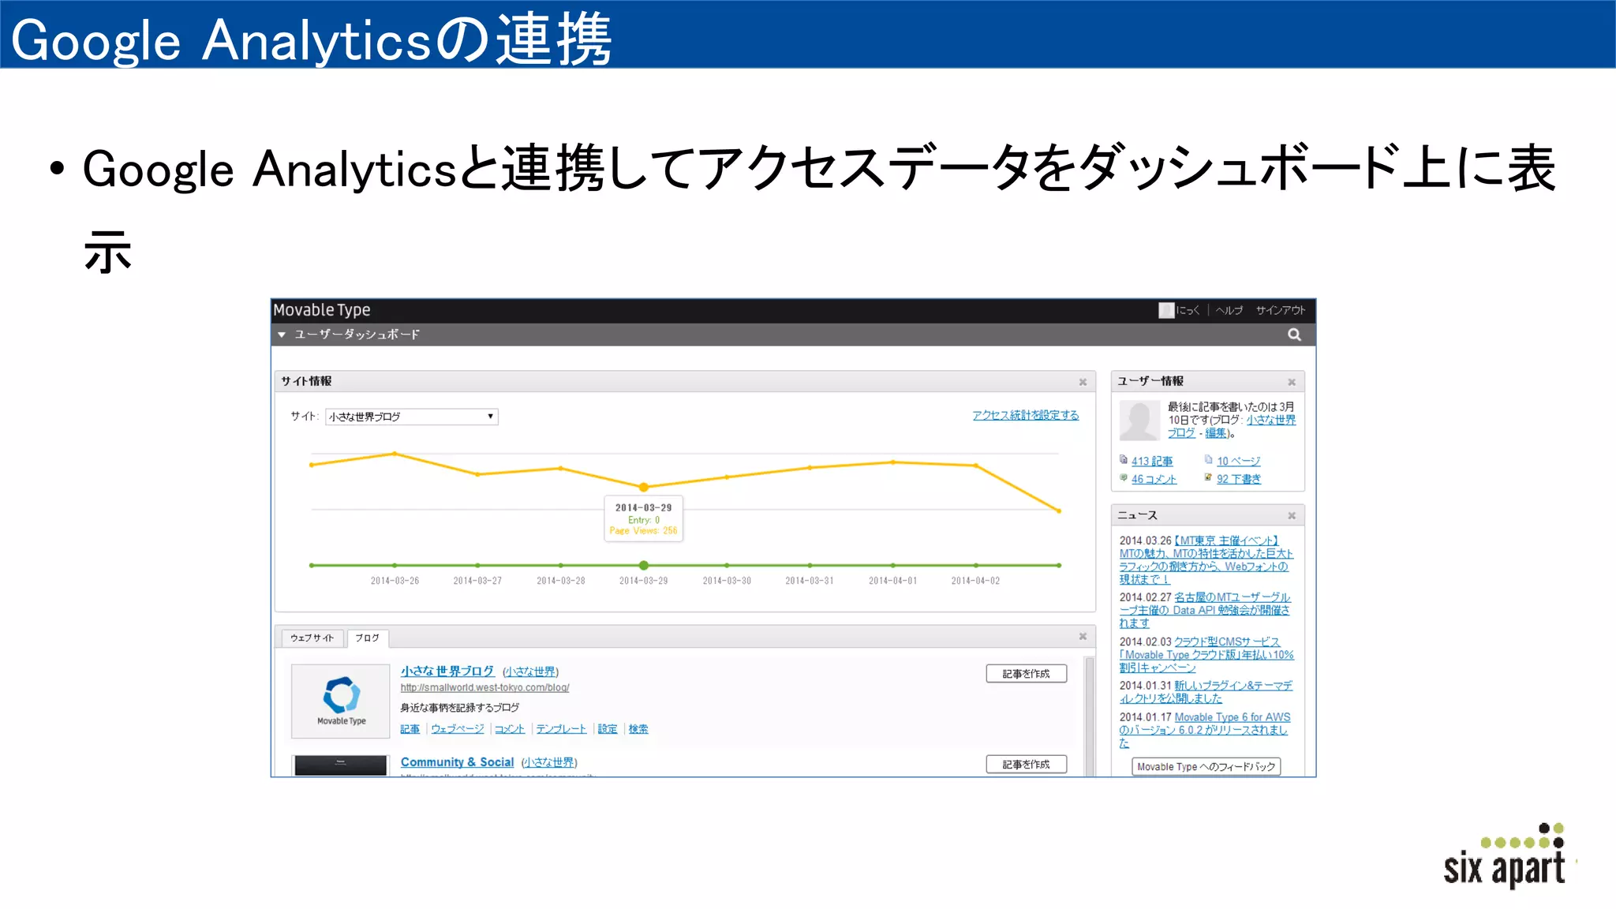Click the 記事 icon beside 413
This screenshot has height=909, width=1616.
tap(1124, 460)
